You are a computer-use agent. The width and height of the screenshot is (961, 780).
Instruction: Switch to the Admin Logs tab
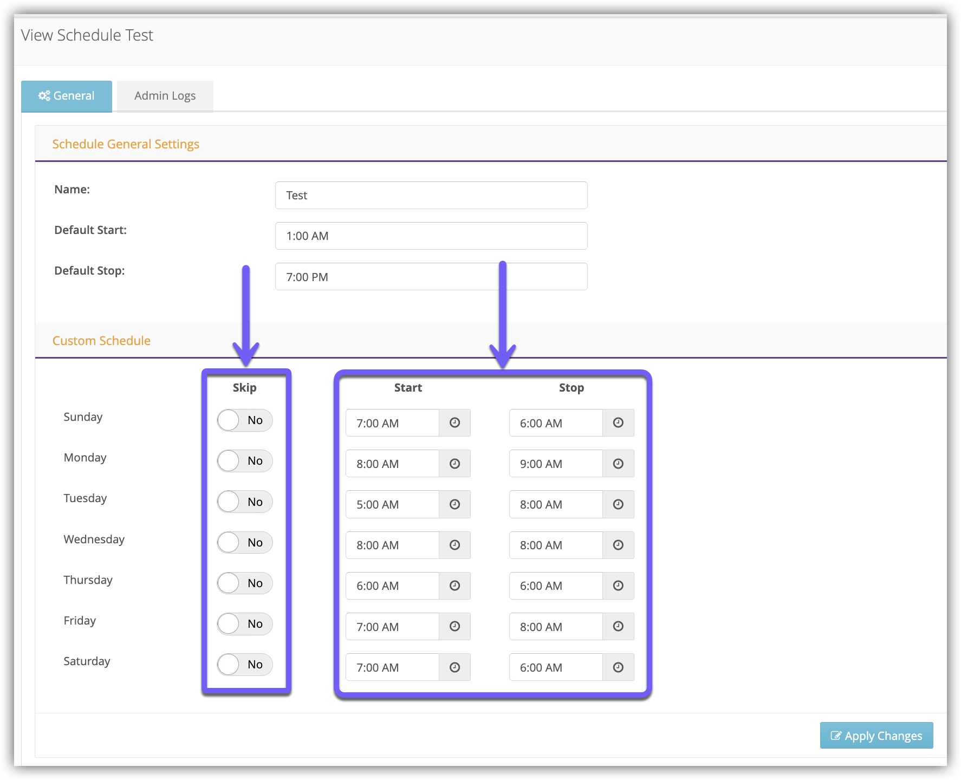coord(165,96)
